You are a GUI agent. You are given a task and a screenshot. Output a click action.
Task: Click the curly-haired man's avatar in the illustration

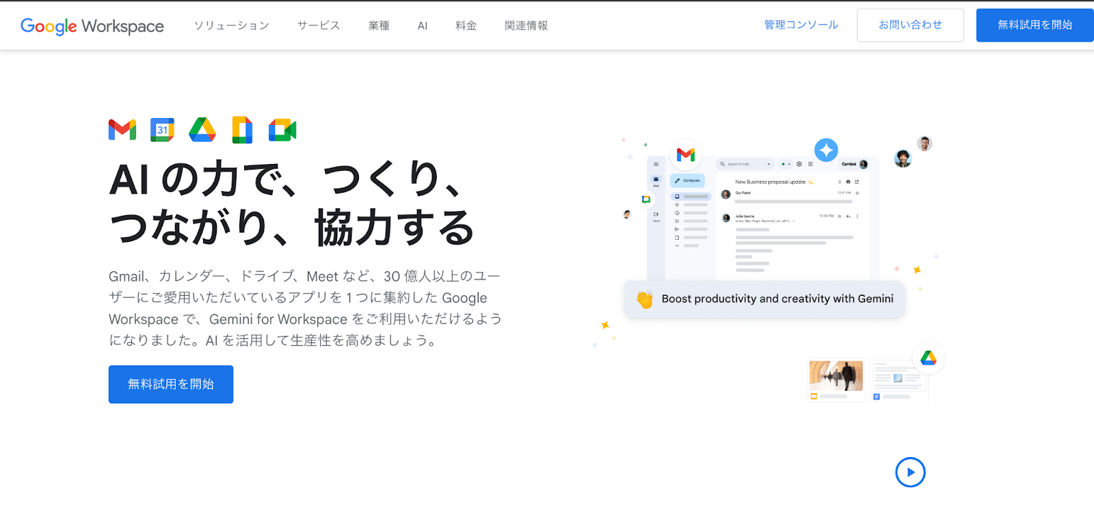point(903,158)
